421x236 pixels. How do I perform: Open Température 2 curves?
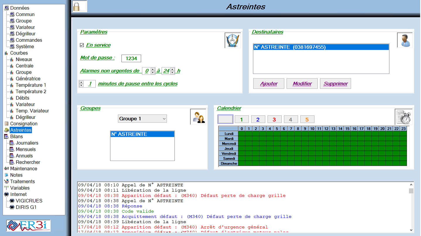point(31,91)
